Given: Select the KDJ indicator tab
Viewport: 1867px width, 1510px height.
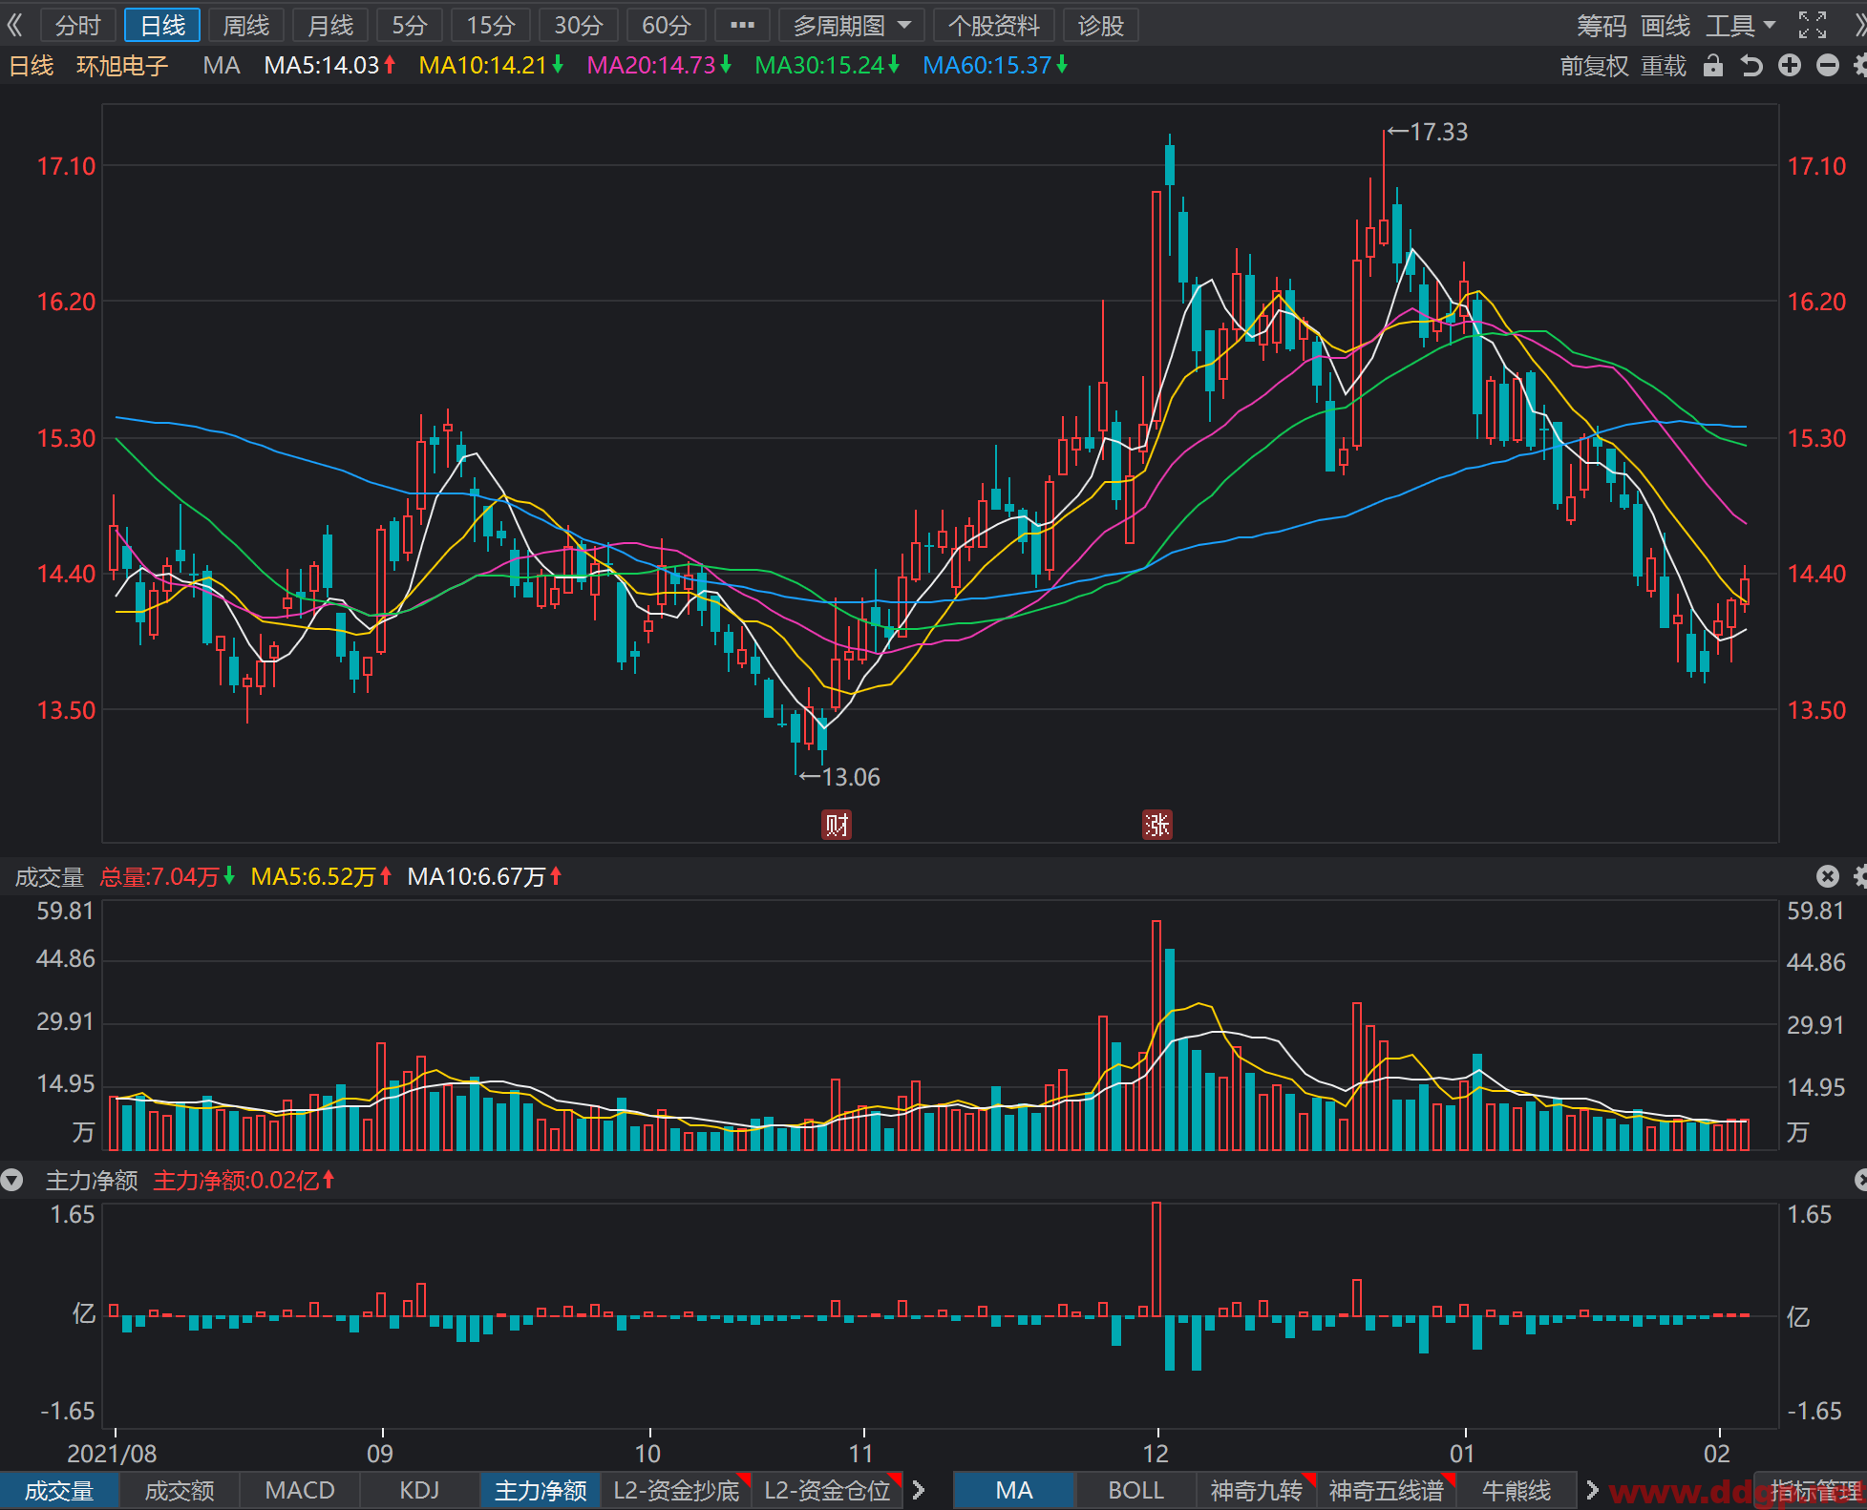Looking at the screenshot, I should [419, 1491].
